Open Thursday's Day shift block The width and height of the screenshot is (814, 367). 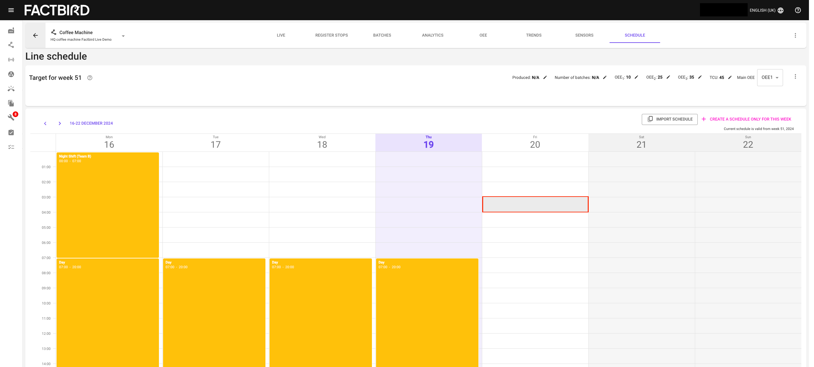click(x=427, y=312)
